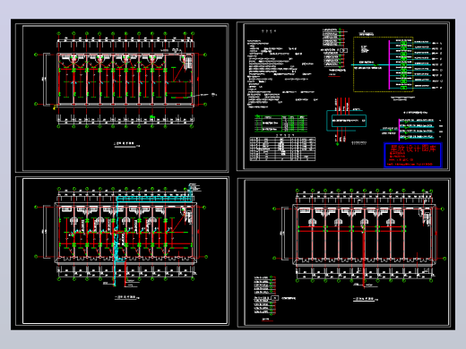Click the magenta busbar diagram at lower right of system sheet
The image size is (466, 349).
point(410,130)
